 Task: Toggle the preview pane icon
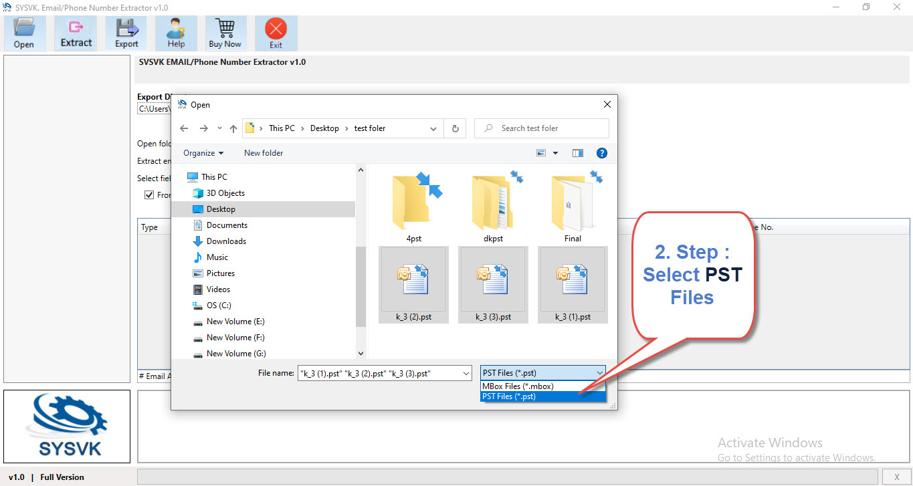pyautogui.click(x=578, y=153)
